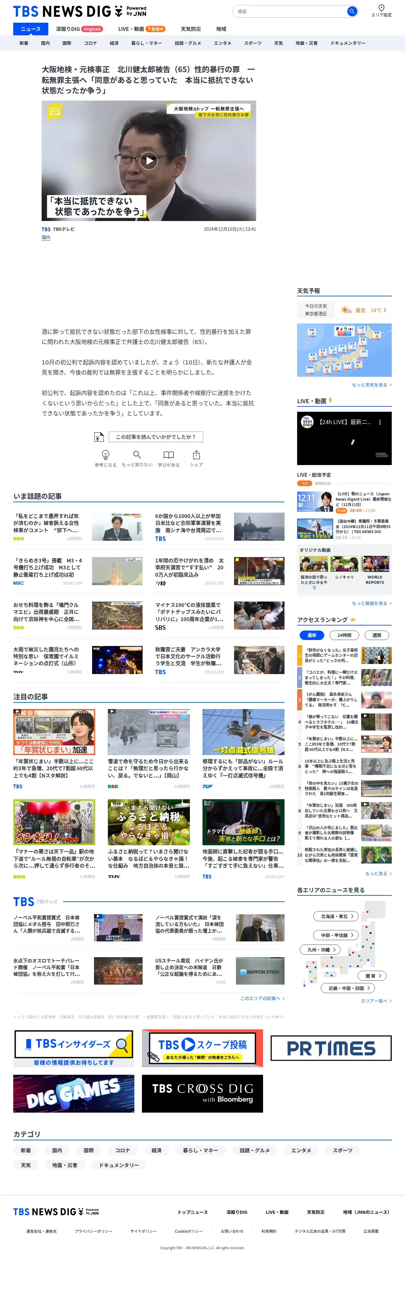Open お問い合わせ in the footer
405x1292 pixels.
click(232, 1231)
